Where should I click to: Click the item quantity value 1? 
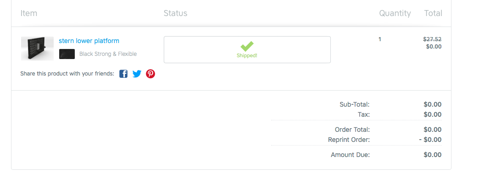[x=380, y=39]
